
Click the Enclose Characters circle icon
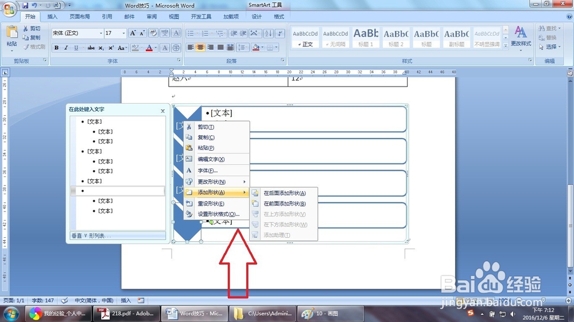click(x=176, y=48)
